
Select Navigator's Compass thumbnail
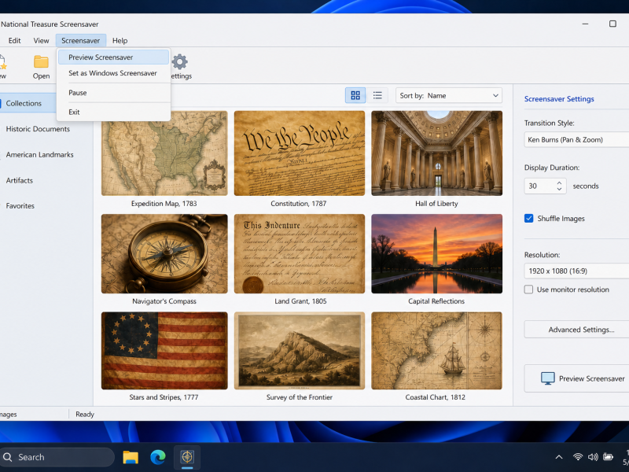click(164, 253)
